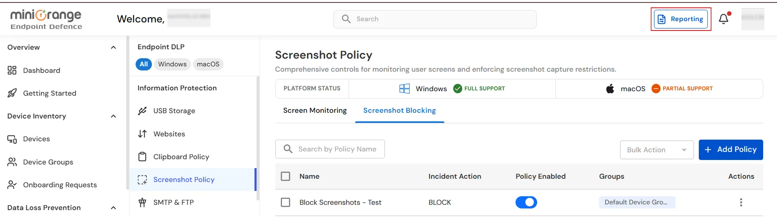The image size is (777, 217).
Task: Select the macOS platform filter chip
Action: point(208,64)
